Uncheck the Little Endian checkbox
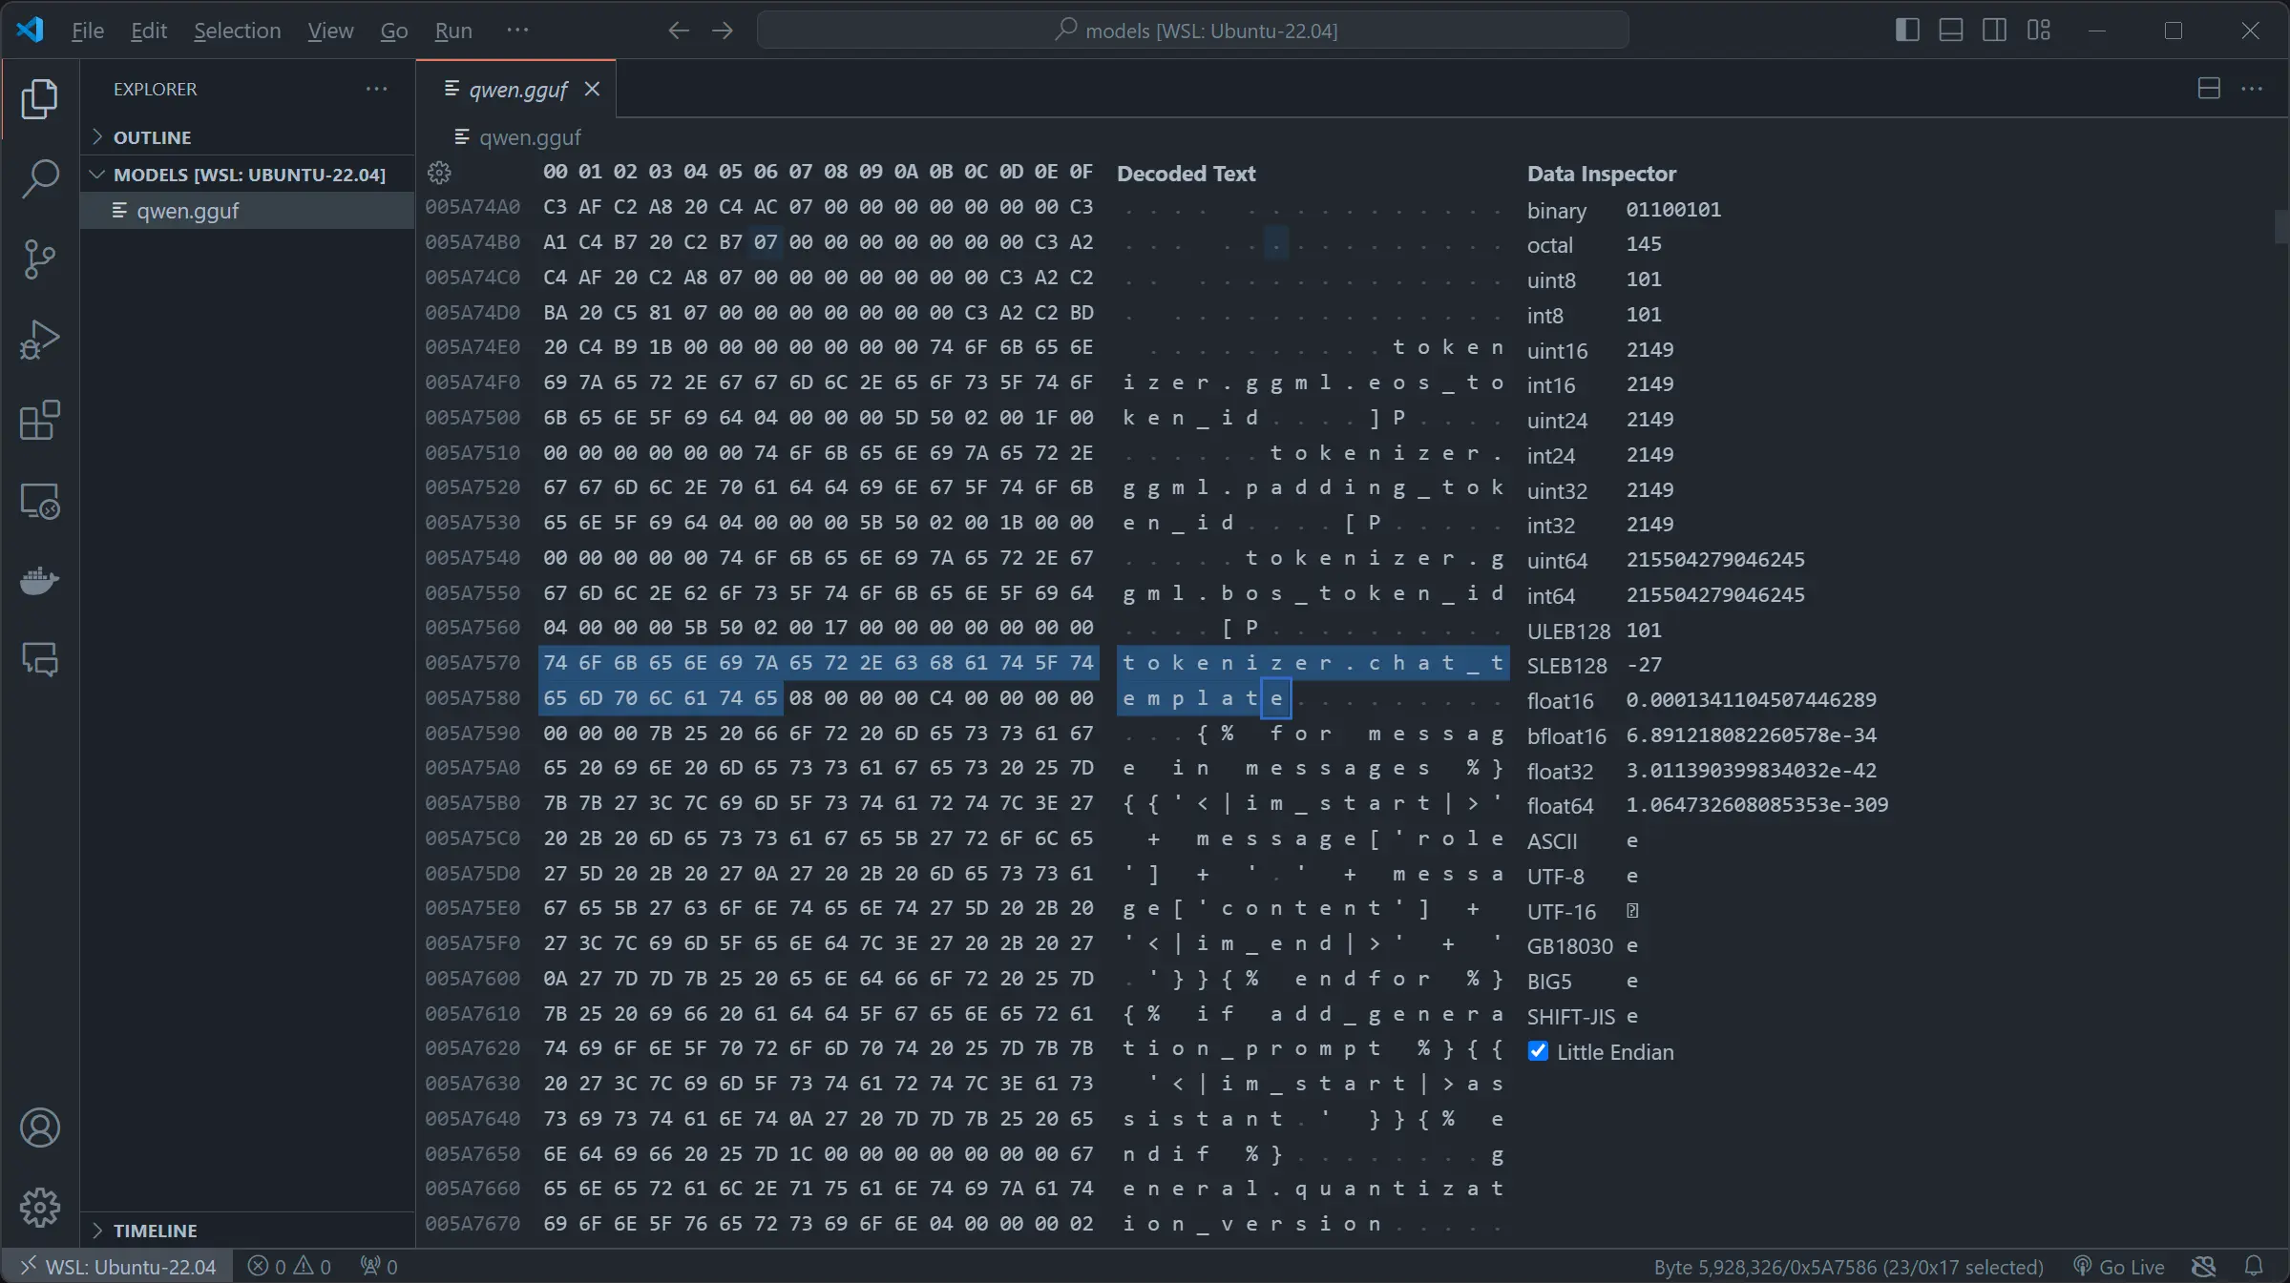The width and height of the screenshot is (2290, 1283). tap(1538, 1051)
